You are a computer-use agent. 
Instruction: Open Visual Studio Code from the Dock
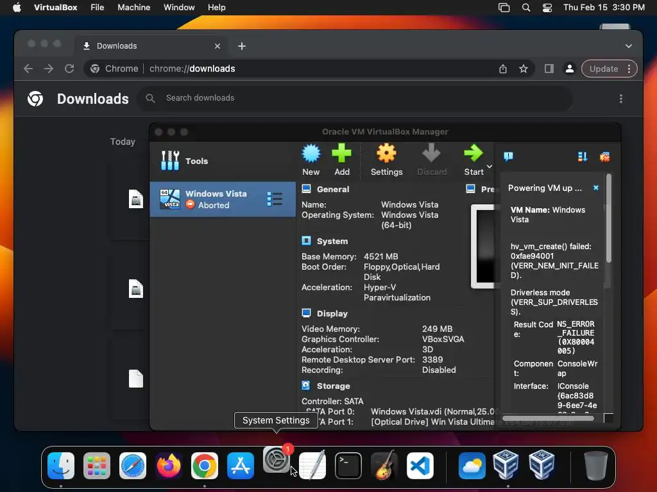(x=420, y=465)
